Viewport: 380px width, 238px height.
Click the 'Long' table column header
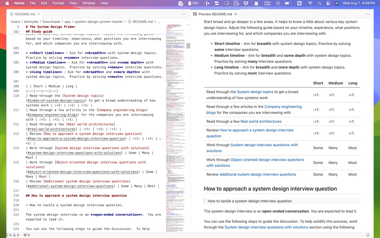coord(353,83)
